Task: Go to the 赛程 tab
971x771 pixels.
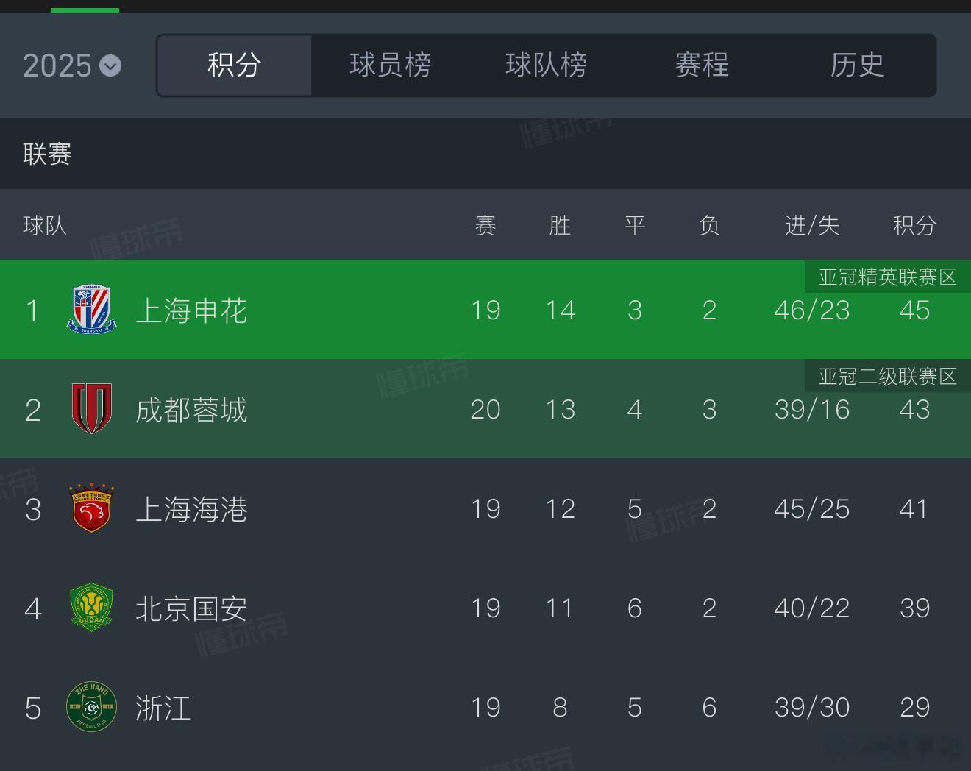Action: (x=702, y=65)
